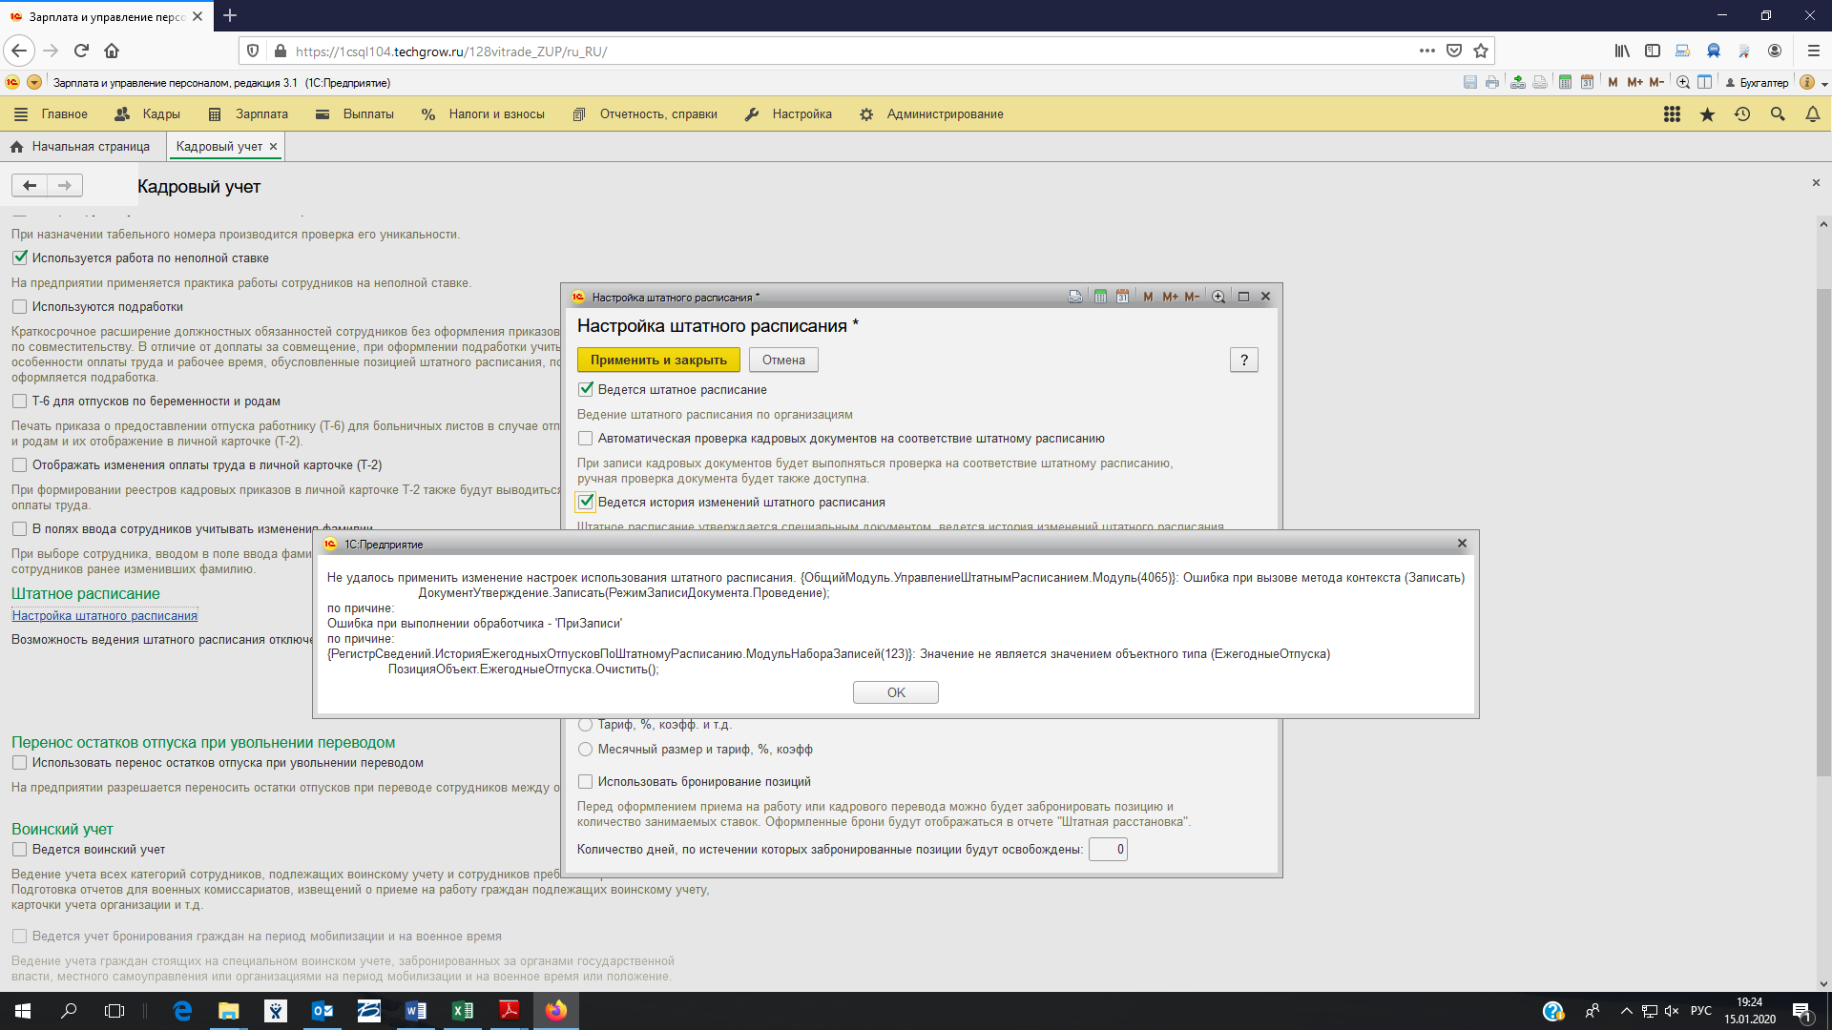Close the 1С:Предприятие error dialog
This screenshot has width=1832, height=1030.
tap(1462, 544)
